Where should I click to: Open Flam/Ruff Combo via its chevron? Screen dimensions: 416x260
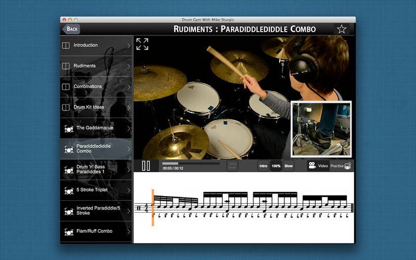pos(128,231)
